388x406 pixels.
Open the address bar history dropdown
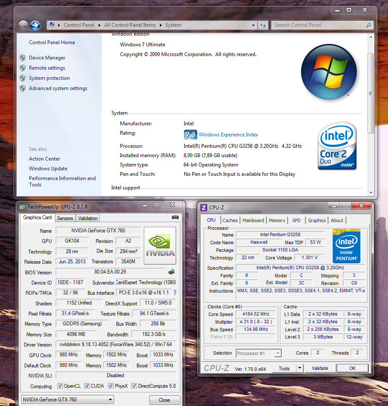[254, 25]
